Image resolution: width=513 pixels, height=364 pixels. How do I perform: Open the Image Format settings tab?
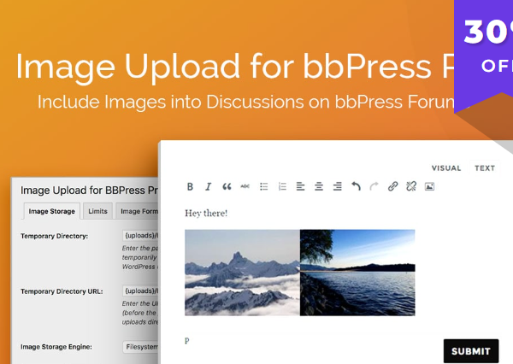(138, 211)
